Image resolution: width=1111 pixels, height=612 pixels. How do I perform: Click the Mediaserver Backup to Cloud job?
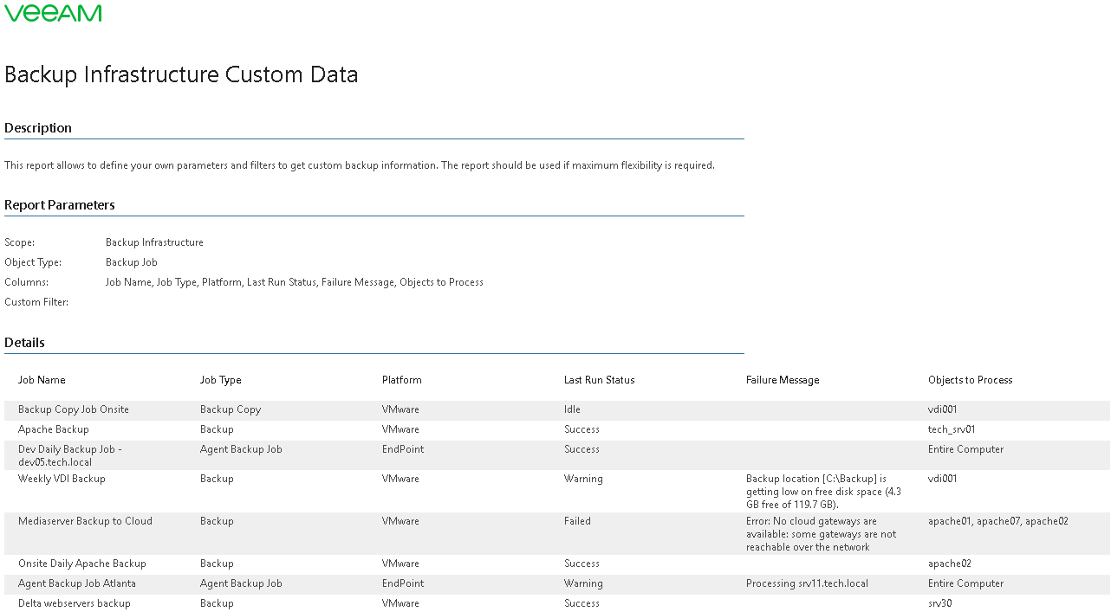click(85, 521)
